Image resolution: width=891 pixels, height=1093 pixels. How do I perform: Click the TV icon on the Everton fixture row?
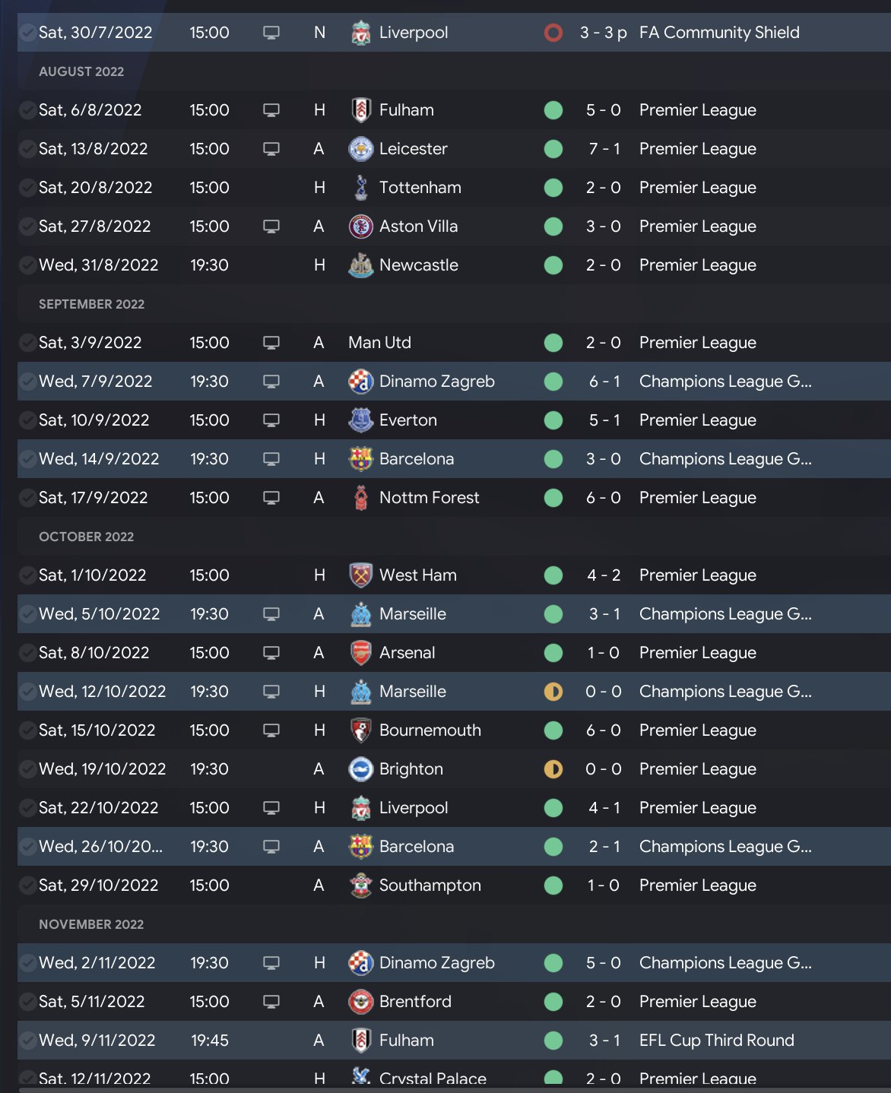(x=271, y=420)
